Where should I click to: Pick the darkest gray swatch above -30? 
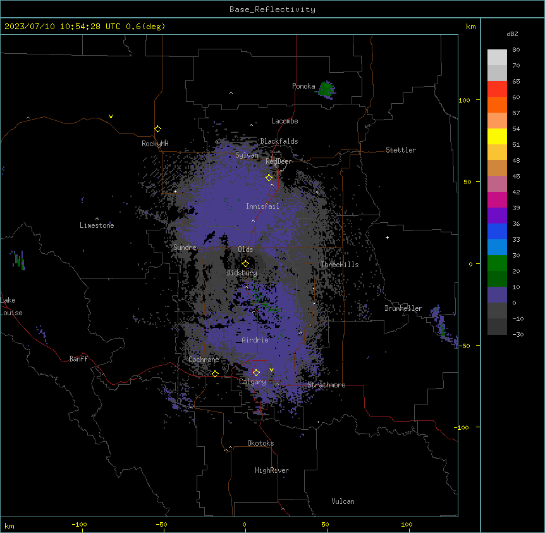(497, 327)
